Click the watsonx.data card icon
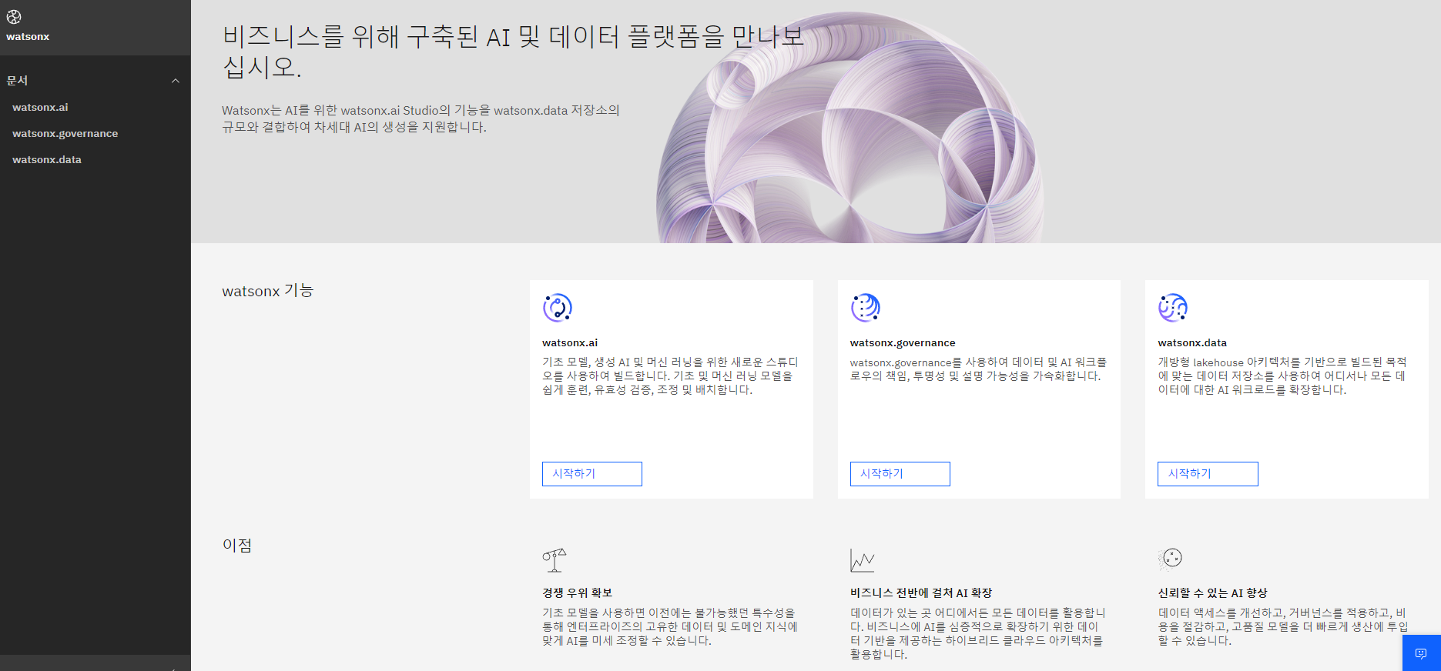 pyautogui.click(x=1173, y=308)
